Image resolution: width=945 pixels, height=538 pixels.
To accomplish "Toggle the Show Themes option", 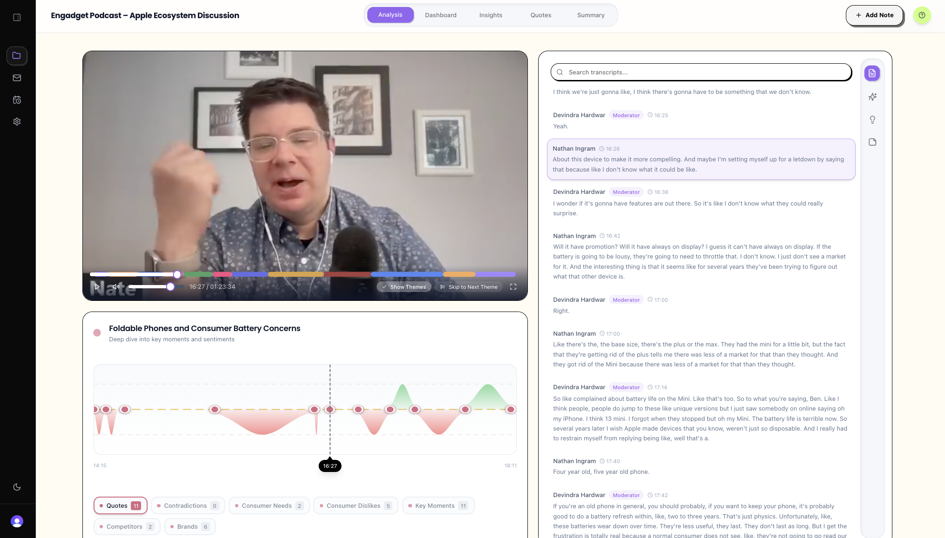I will (x=404, y=287).
